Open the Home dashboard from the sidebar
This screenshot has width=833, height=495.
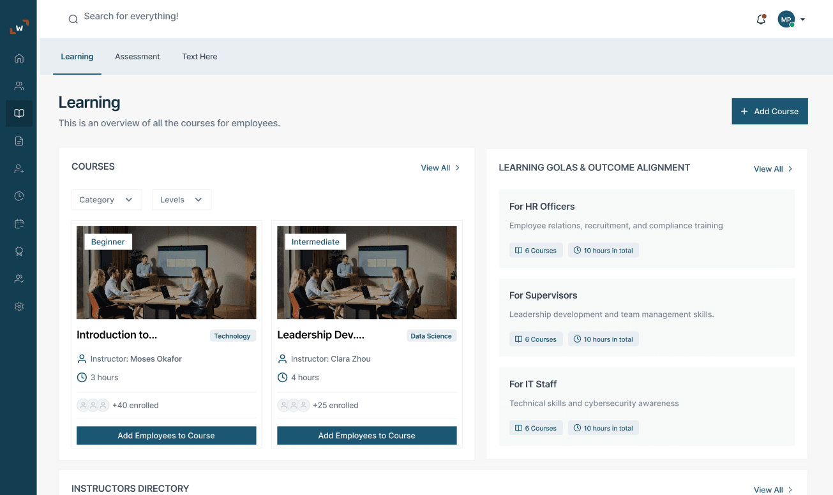coord(19,57)
